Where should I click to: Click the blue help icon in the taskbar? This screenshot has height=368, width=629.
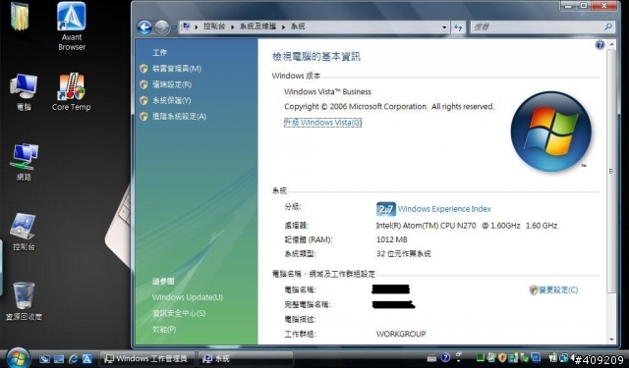pyautogui.click(x=445, y=357)
